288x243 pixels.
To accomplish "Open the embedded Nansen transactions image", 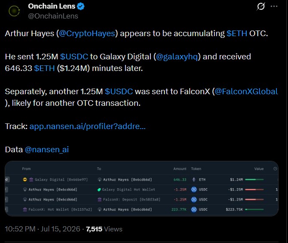I will (x=141, y=188).
